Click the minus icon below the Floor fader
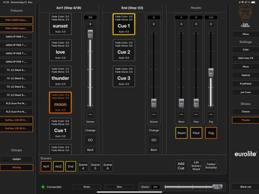259x194 pixels. (x=196, y=114)
